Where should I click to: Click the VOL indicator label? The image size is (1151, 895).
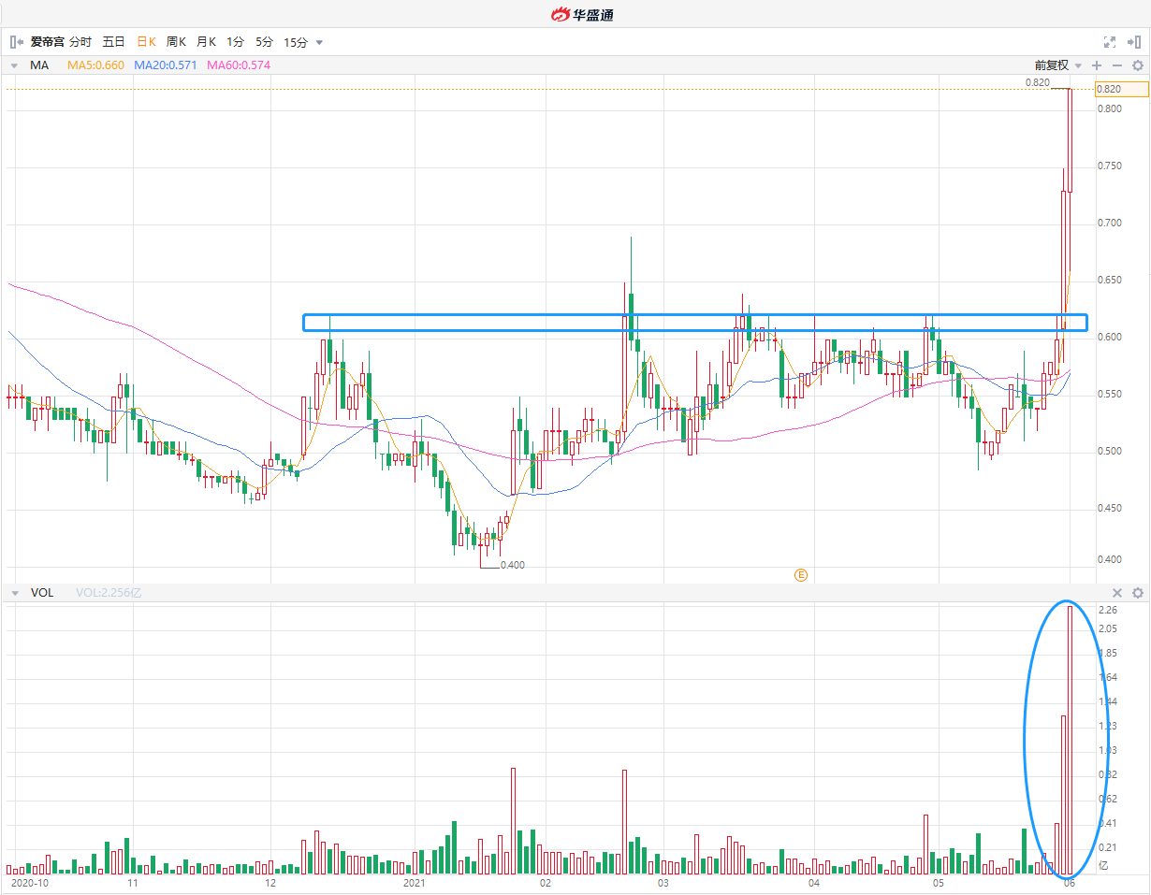pyautogui.click(x=42, y=593)
